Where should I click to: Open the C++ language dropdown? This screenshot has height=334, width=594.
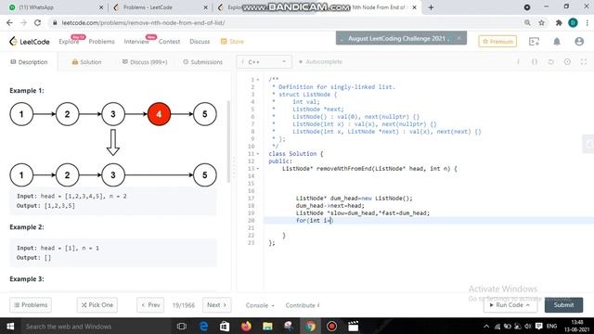tap(264, 62)
